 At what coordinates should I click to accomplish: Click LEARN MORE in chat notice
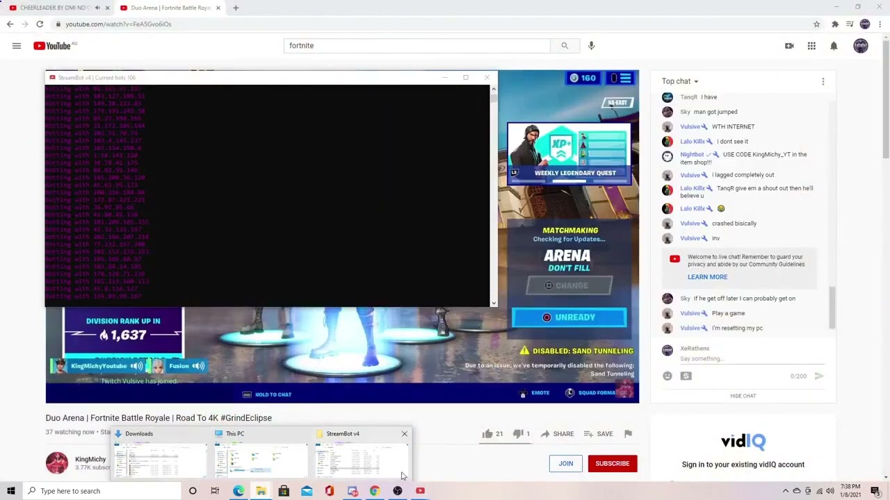[x=707, y=277]
